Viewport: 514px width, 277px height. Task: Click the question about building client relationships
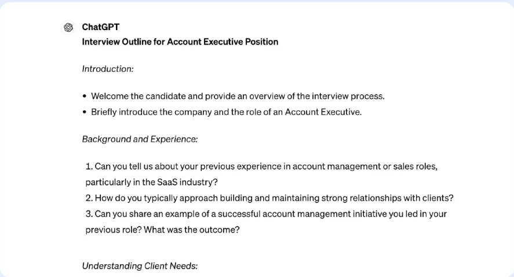pyautogui.click(x=274, y=198)
